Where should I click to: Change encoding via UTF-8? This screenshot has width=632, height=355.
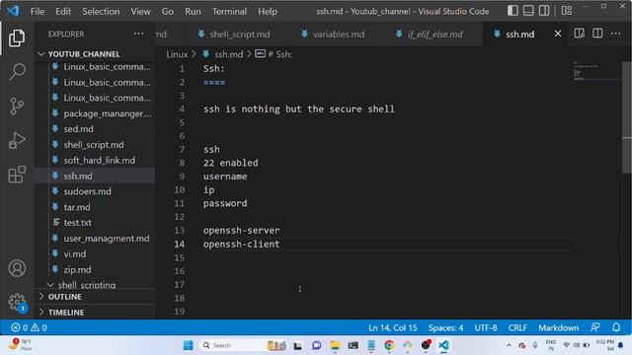pos(486,327)
